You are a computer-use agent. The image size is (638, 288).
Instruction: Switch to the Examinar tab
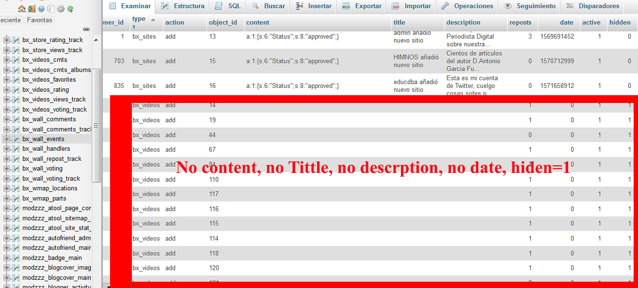coord(129,6)
